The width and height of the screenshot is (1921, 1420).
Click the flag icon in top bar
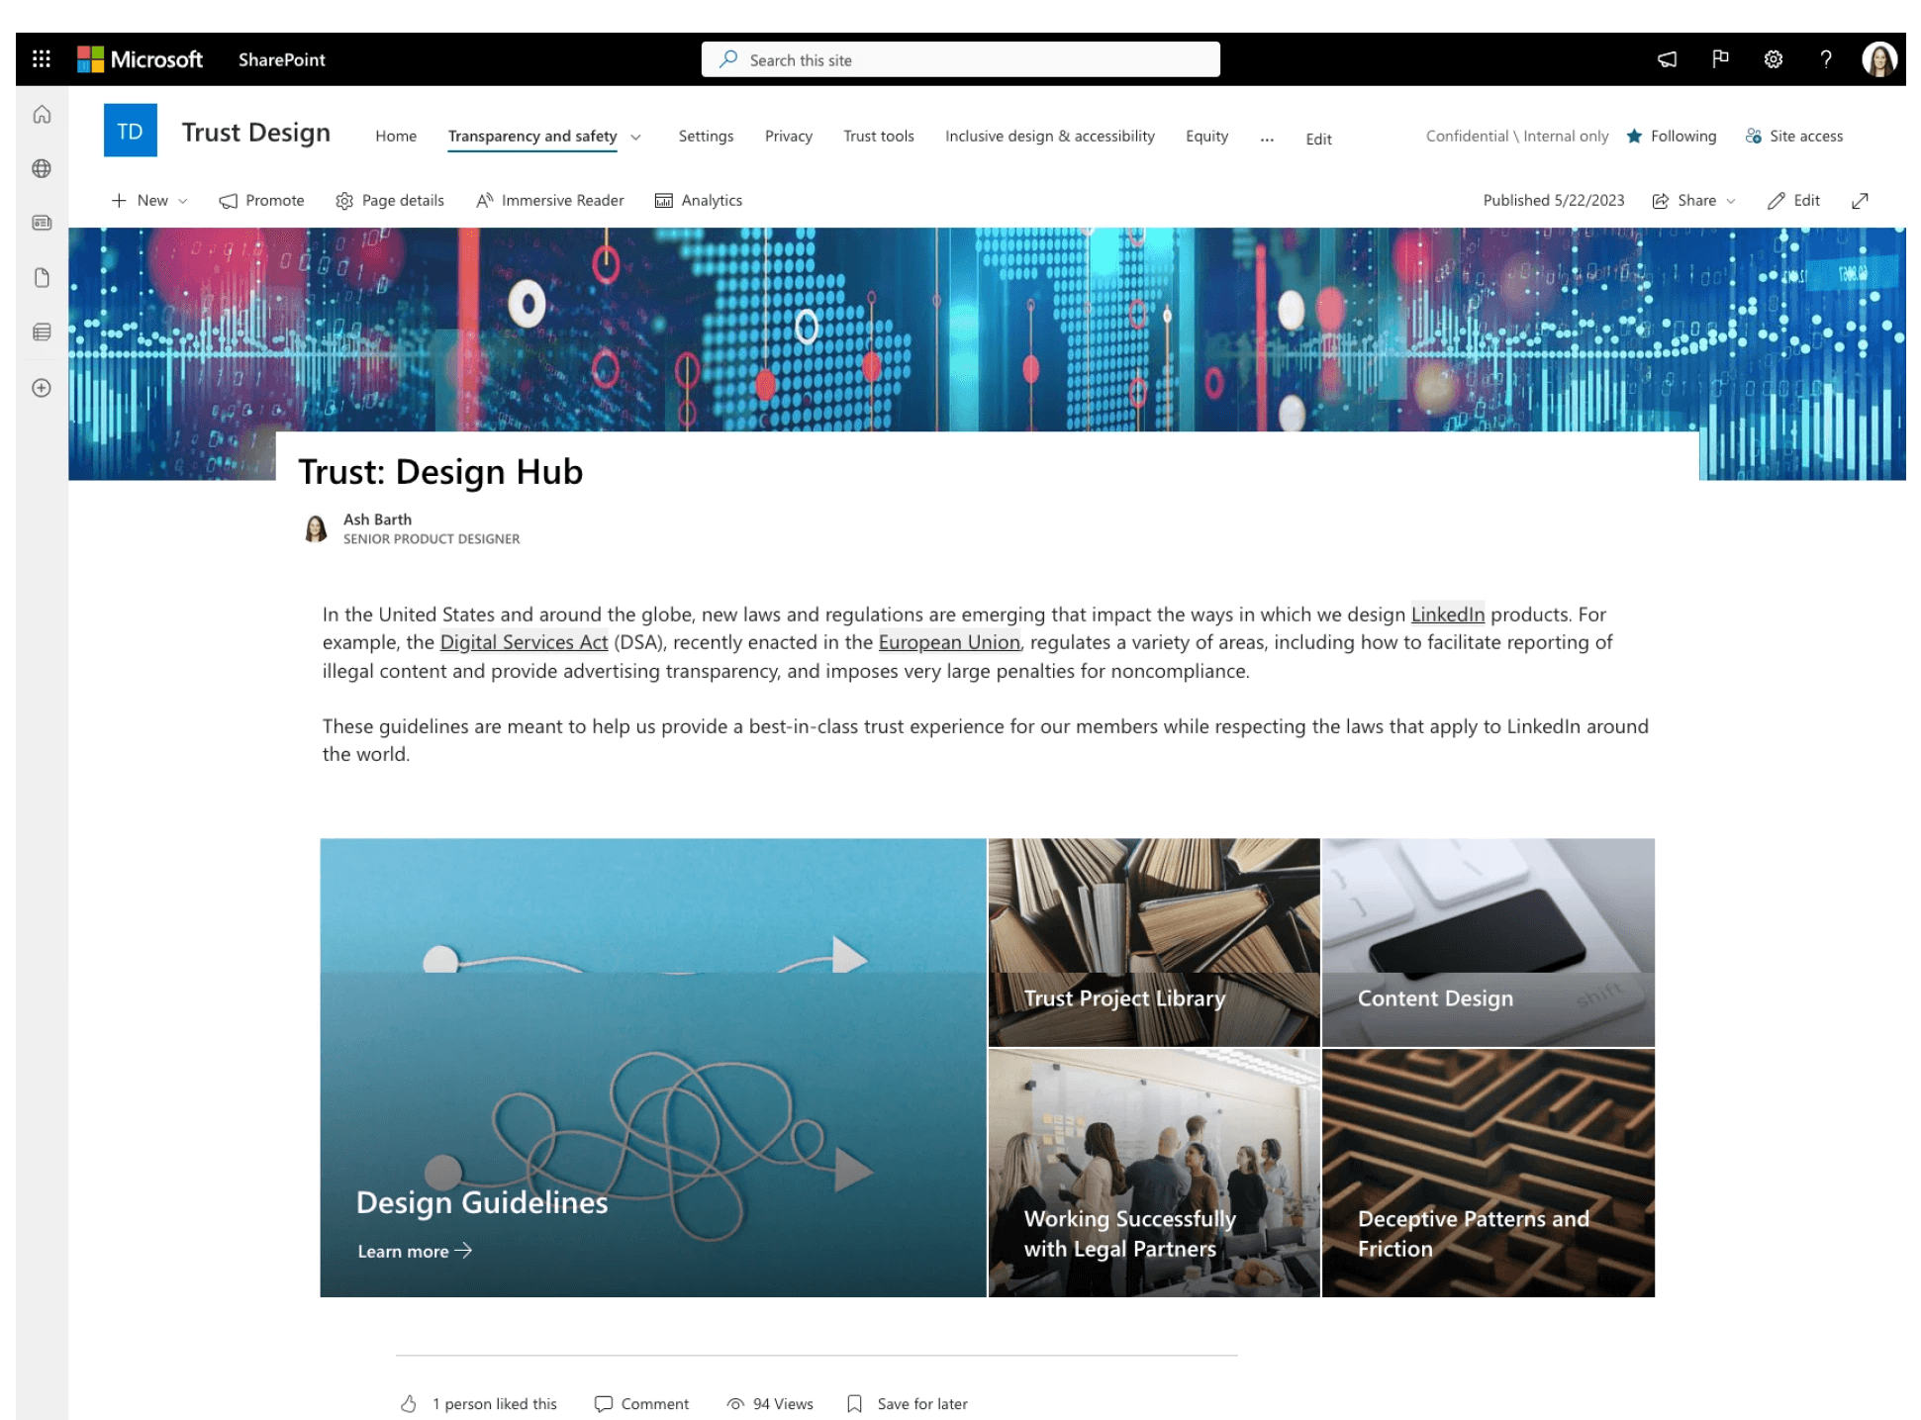[x=1720, y=59]
